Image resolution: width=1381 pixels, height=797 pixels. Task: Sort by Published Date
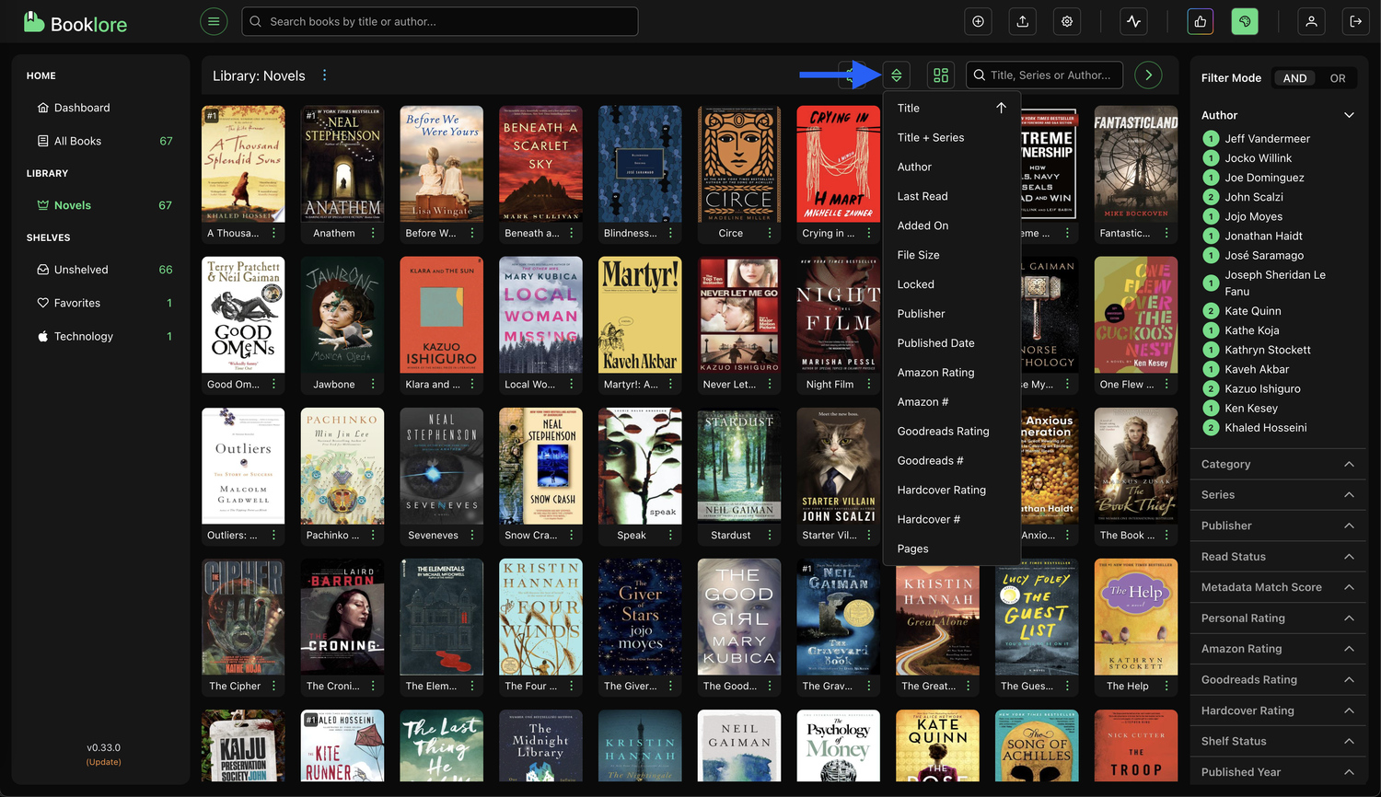tap(935, 343)
